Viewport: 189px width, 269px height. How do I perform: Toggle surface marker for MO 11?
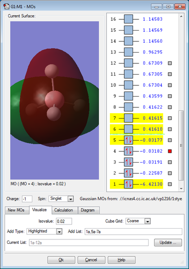point(170,74)
